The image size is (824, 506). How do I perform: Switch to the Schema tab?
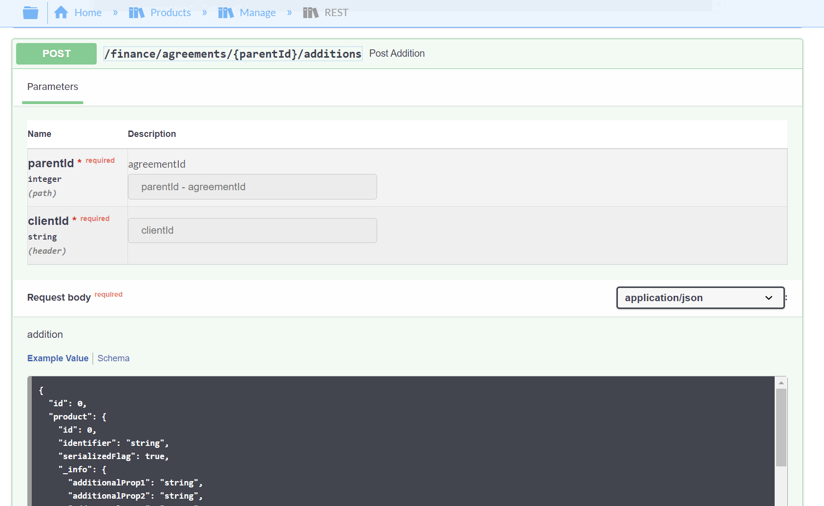click(x=113, y=358)
